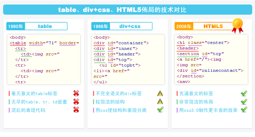The width and height of the screenshot is (255, 137).
Task: Click green check beside 非常简洁的佈局
Action: click(x=244, y=101)
